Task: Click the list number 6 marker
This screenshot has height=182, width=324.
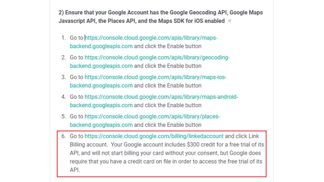Action: (63, 136)
